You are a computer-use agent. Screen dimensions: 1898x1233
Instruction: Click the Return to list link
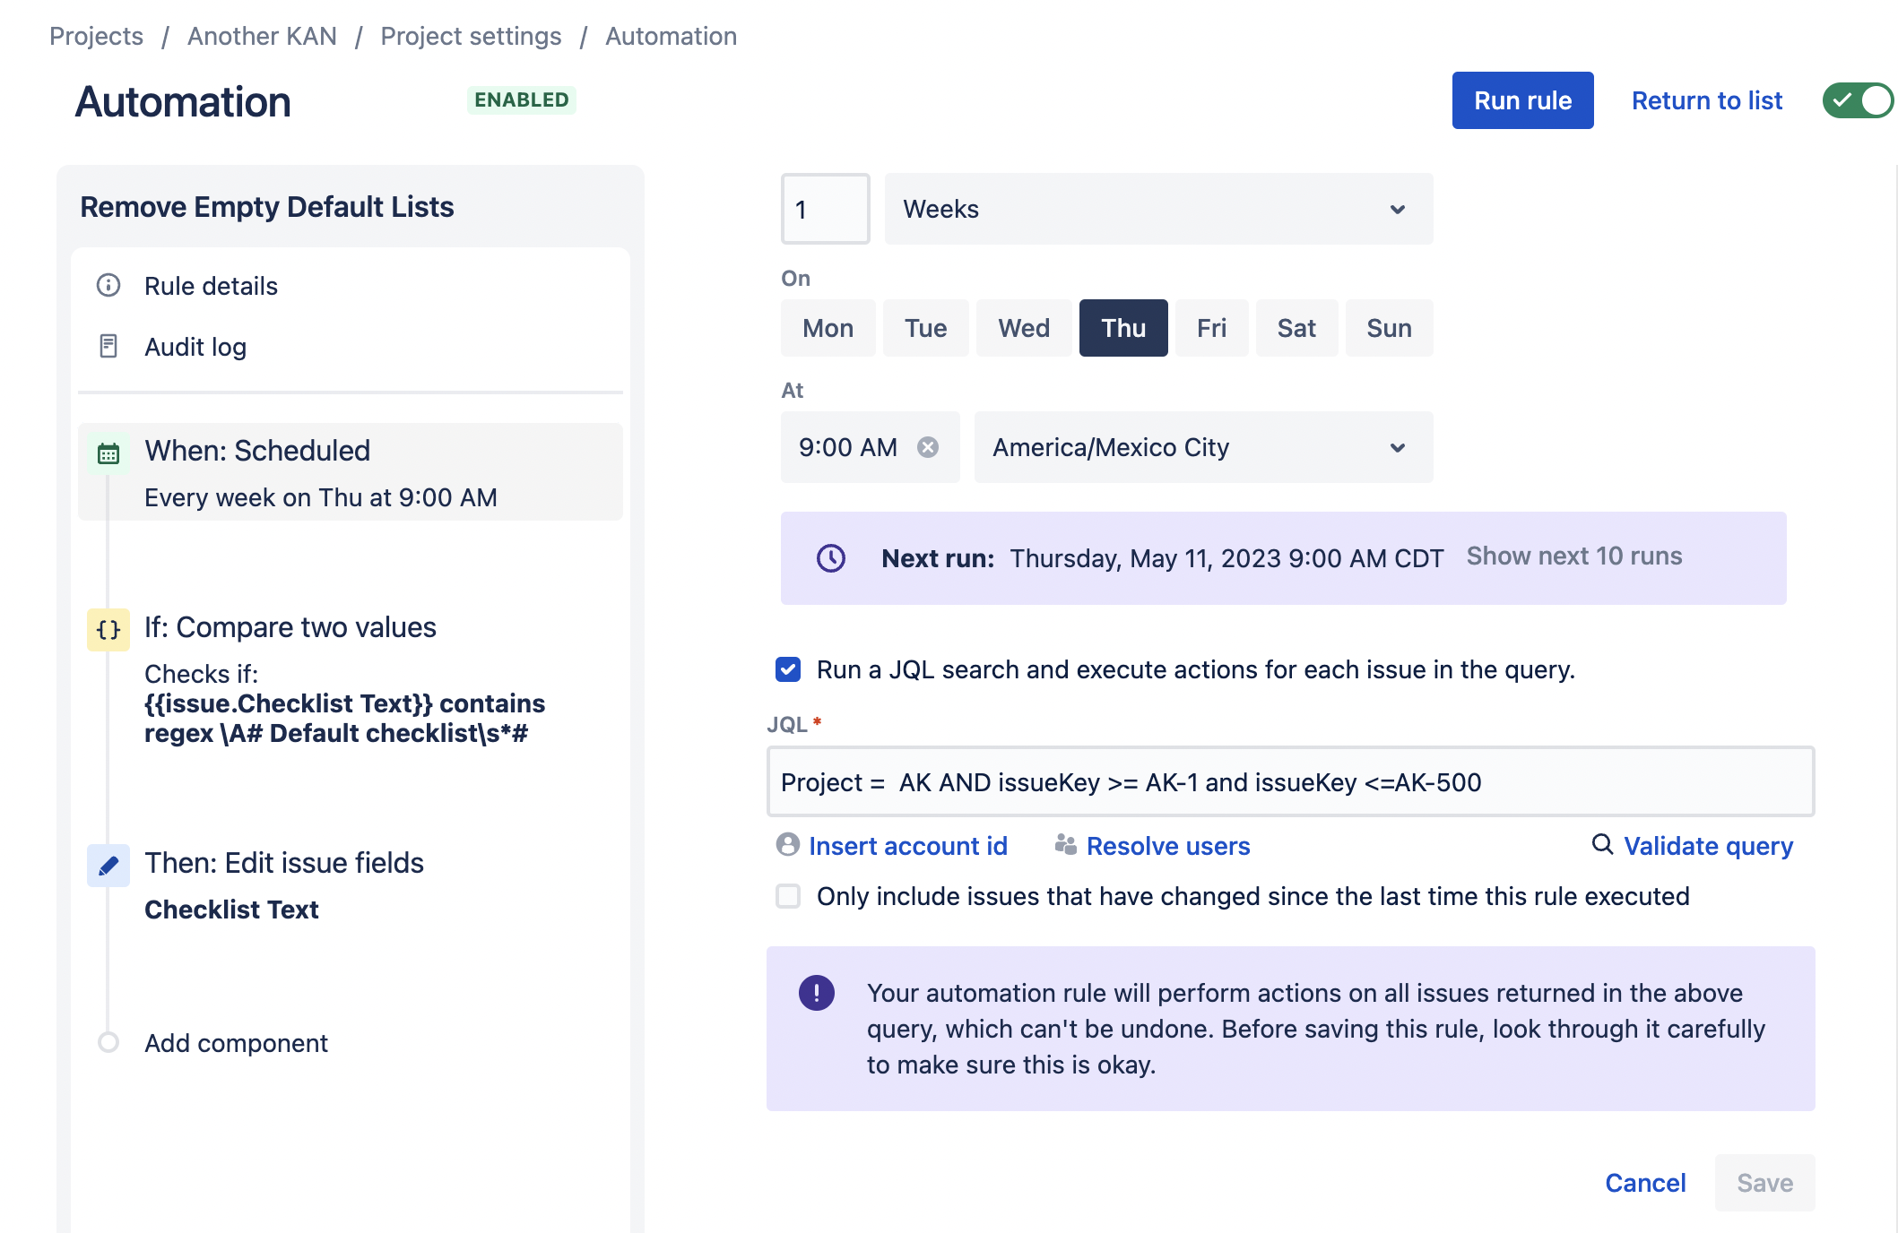point(1706,100)
